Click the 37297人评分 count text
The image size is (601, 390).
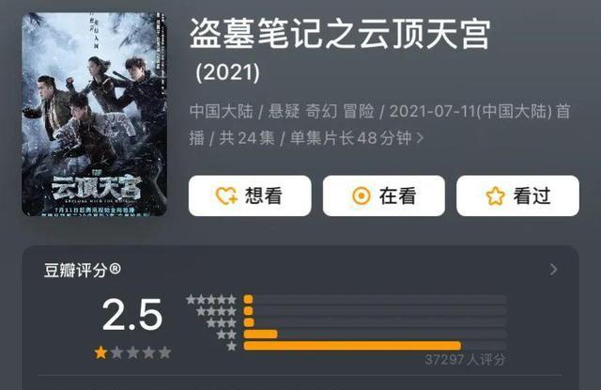pyautogui.click(x=465, y=360)
